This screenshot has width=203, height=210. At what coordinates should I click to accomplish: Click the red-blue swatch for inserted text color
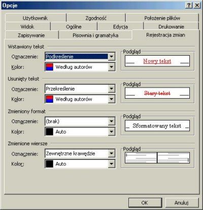click(50, 67)
